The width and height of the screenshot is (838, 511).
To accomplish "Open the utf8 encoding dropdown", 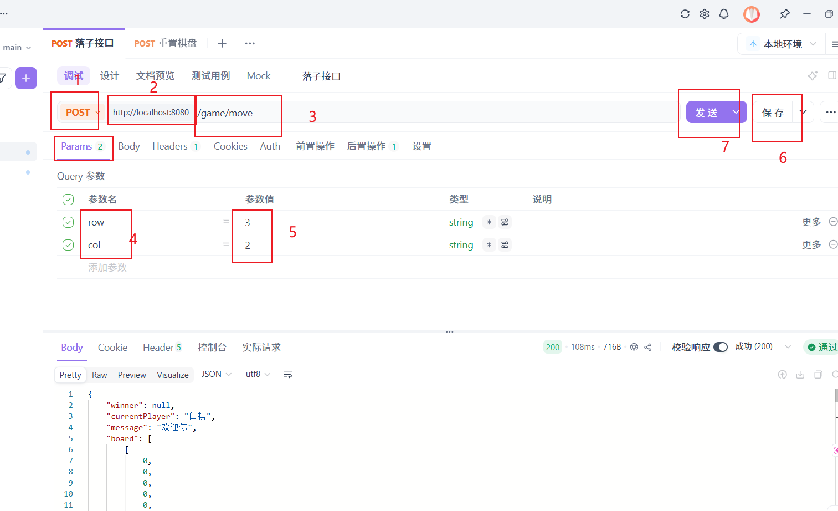I will click(258, 375).
